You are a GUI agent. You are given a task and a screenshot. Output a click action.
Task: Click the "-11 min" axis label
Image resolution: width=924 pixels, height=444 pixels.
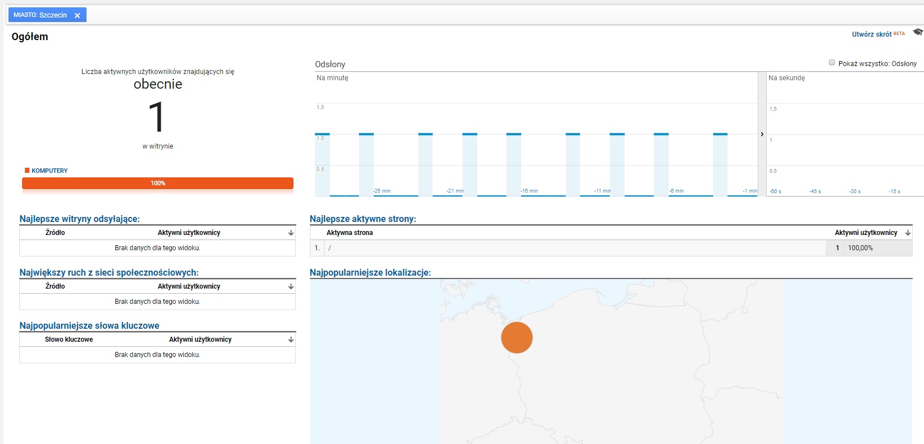pyautogui.click(x=603, y=191)
